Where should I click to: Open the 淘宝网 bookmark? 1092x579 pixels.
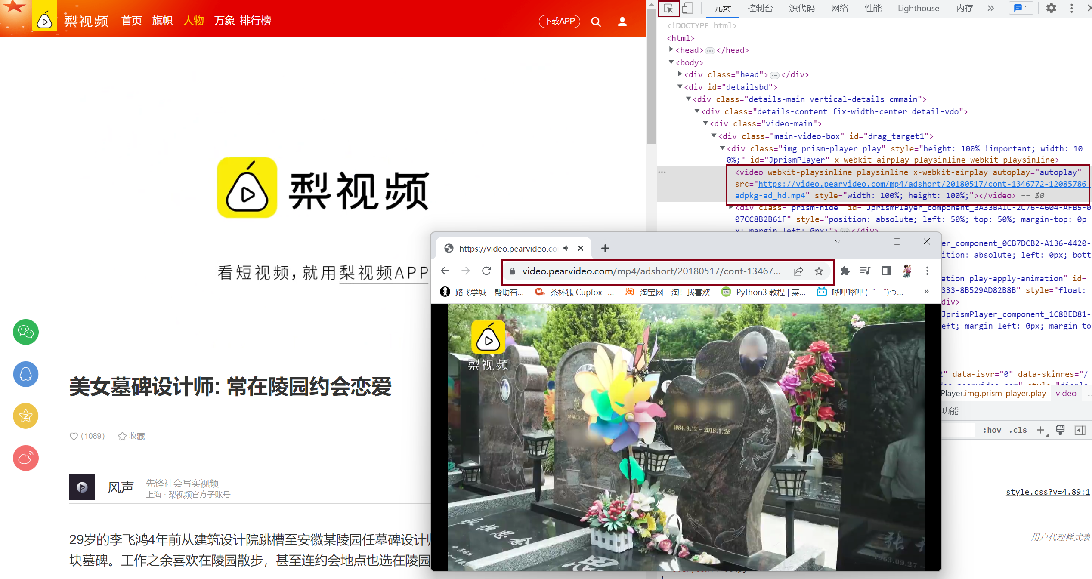click(668, 292)
